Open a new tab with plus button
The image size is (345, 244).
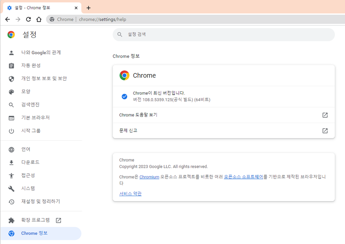[x=88, y=8]
